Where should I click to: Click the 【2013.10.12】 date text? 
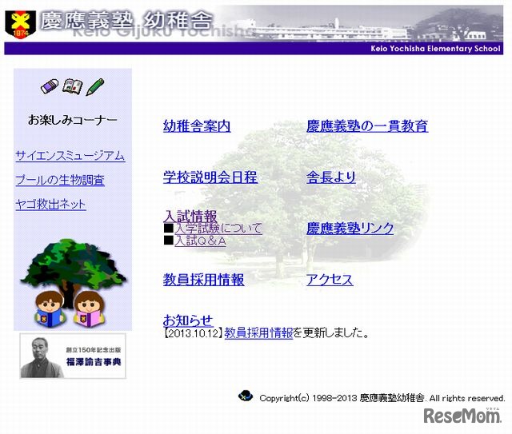point(194,332)
